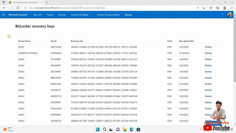This screenshot has width=236, height=133.
Task: Click key ID A9AF0883
Action: pyautogui.click(x=56, y=115)
